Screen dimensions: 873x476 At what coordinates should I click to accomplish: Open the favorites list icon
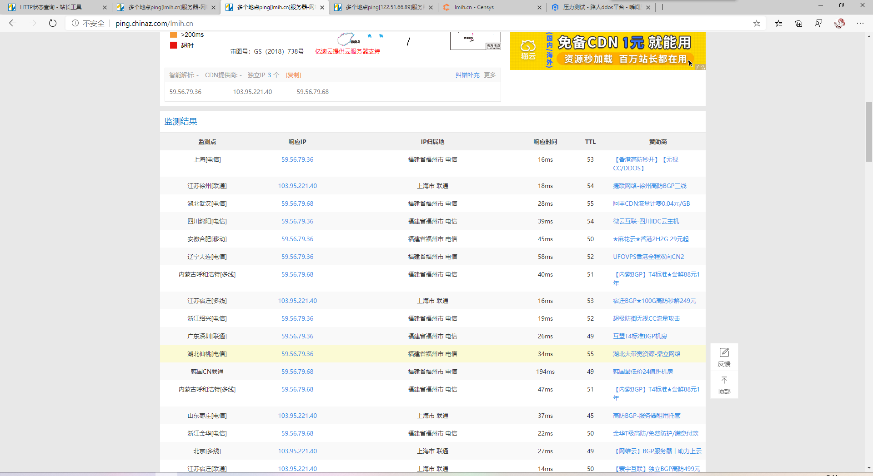coord(778,23)
